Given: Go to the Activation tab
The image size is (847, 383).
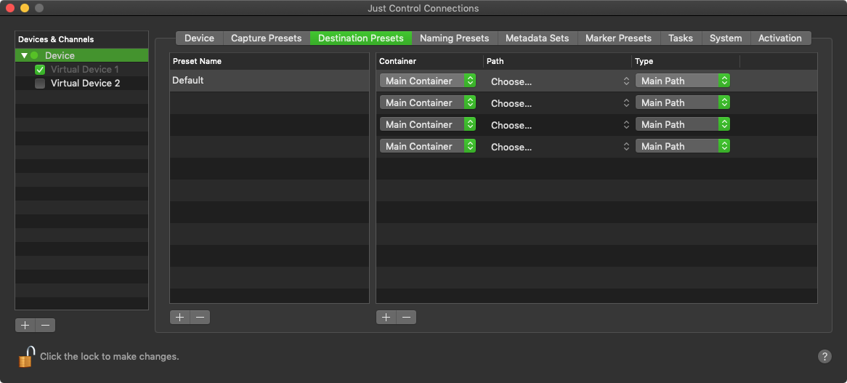Looking at the screenshot, I should [x=780, y=39].
